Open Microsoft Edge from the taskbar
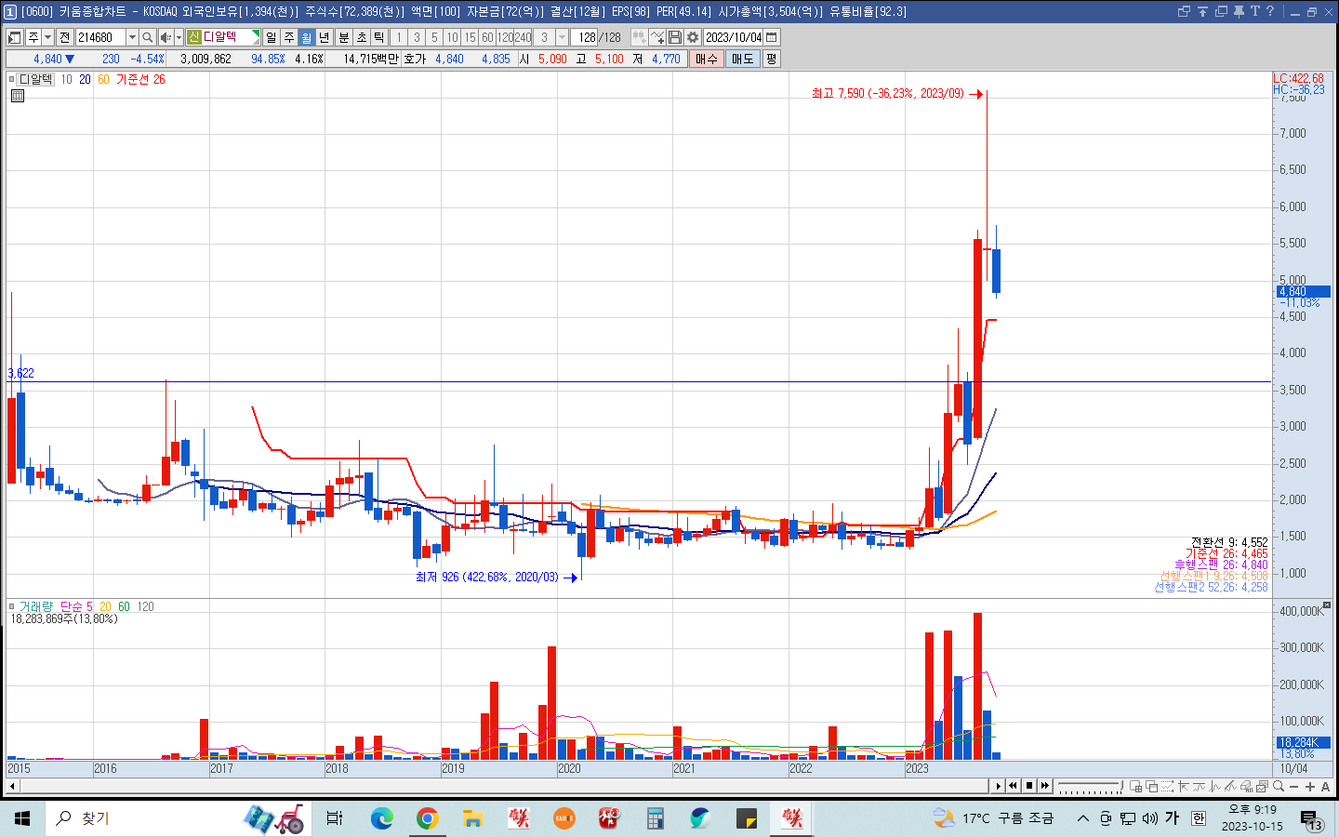The image size is (1339, 837). tap(381, 818)
